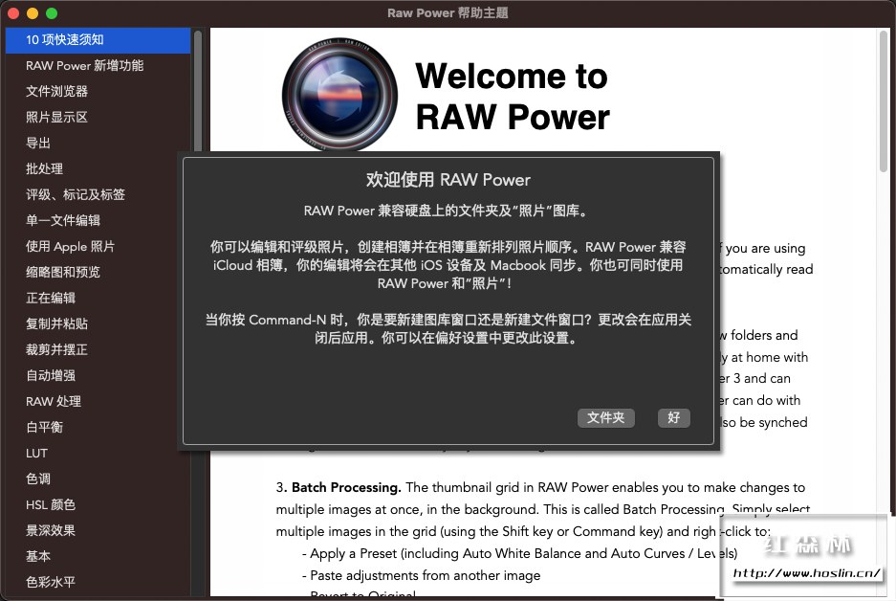Viewport: 896px width, 601px height.
Task: Click the Paste adjustments from another image line
Action: pyautogui.click(x=421, y=575)
